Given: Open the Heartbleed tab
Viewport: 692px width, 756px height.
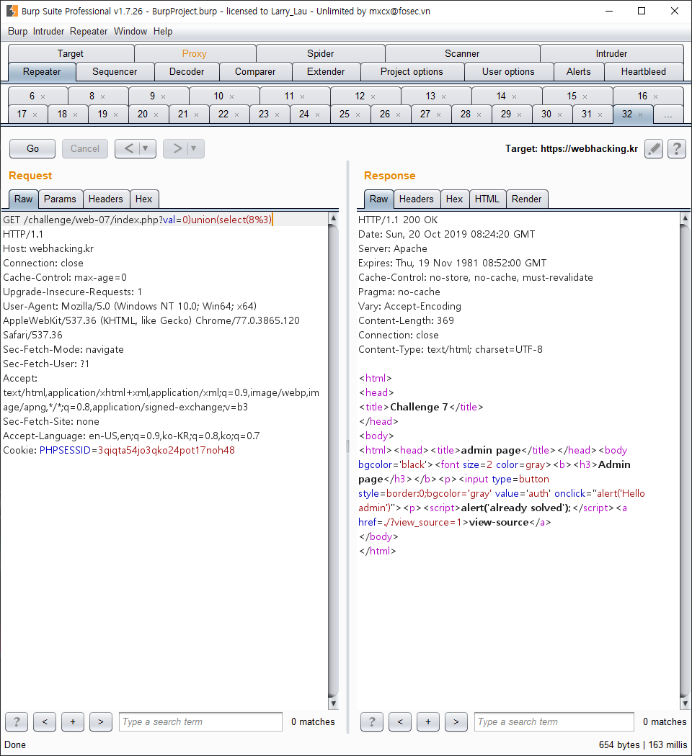Looking at the screenshot, I should tap(643, 71).
